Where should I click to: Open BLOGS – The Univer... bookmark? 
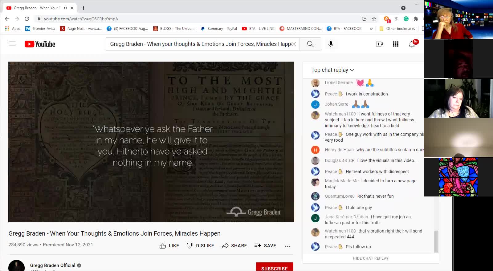[x=174, y=29]
